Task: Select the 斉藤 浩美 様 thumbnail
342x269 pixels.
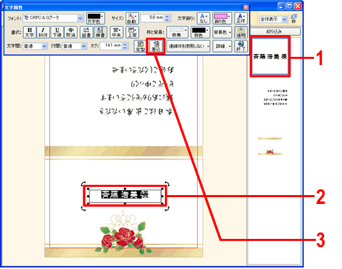Action: click(x=269, y=56)
